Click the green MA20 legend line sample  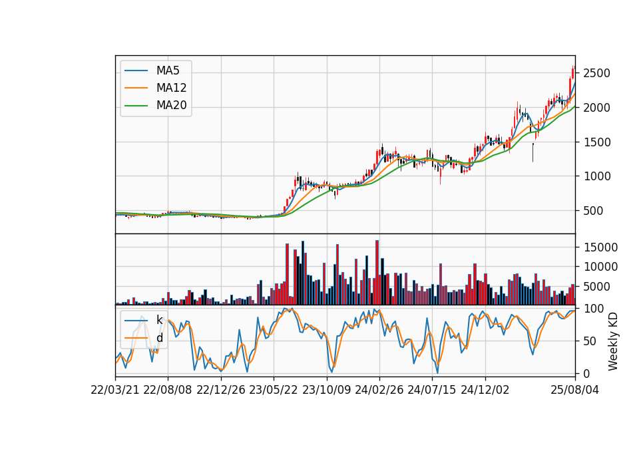[136, 106]
